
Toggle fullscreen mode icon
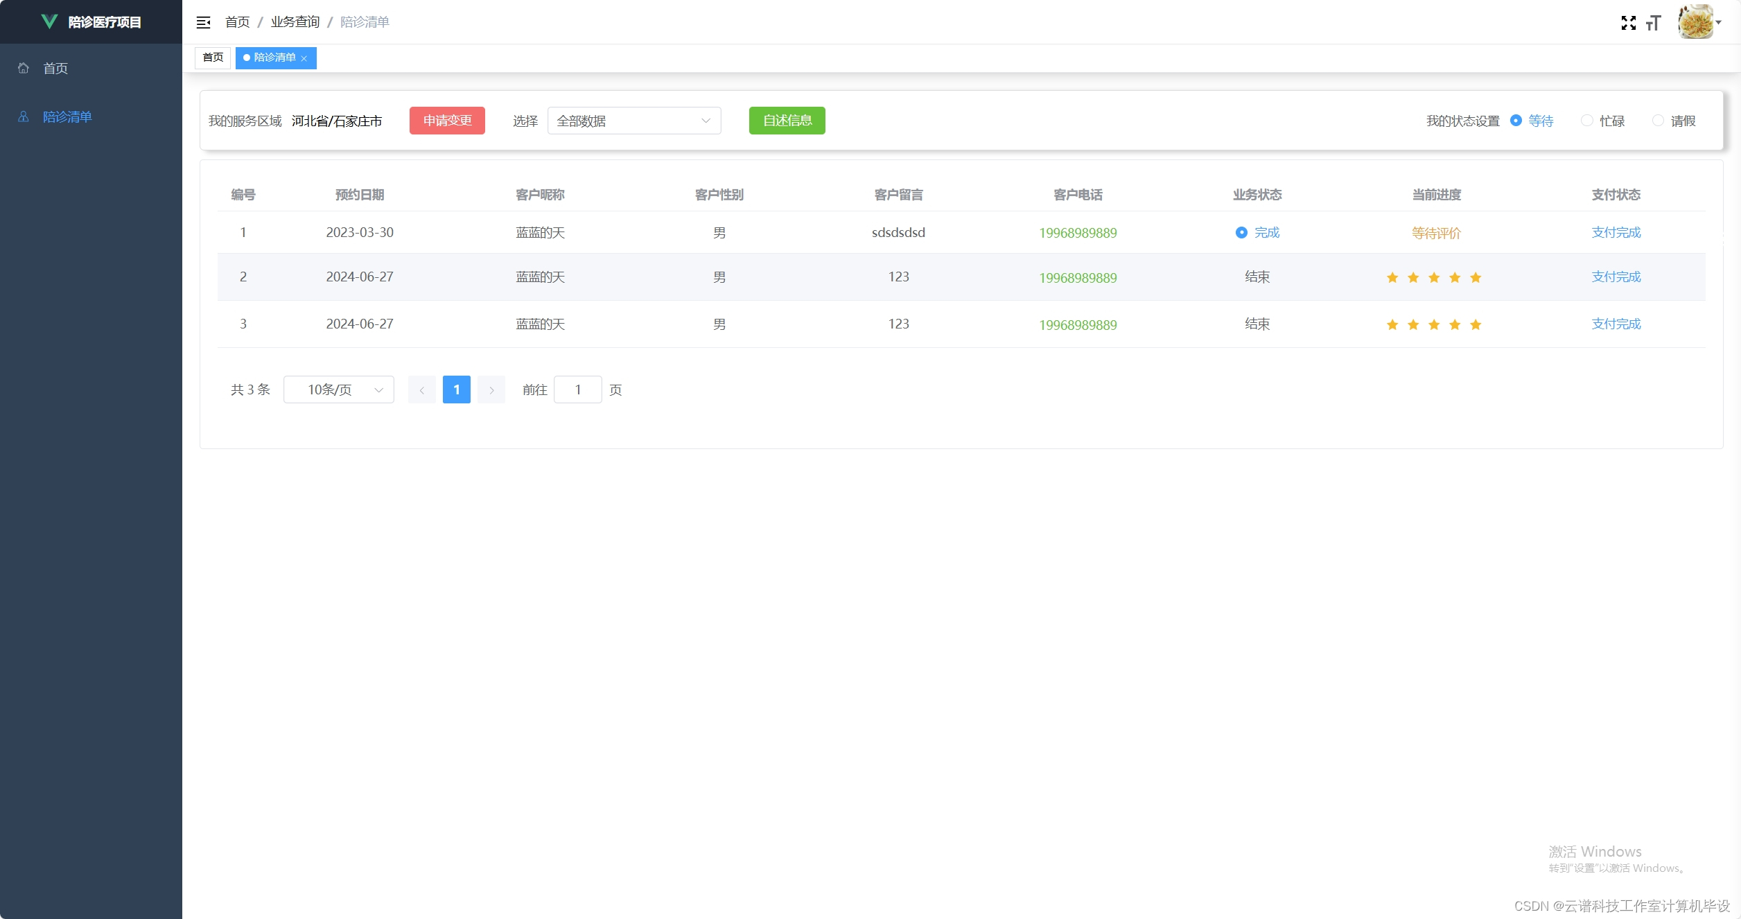1628,23
